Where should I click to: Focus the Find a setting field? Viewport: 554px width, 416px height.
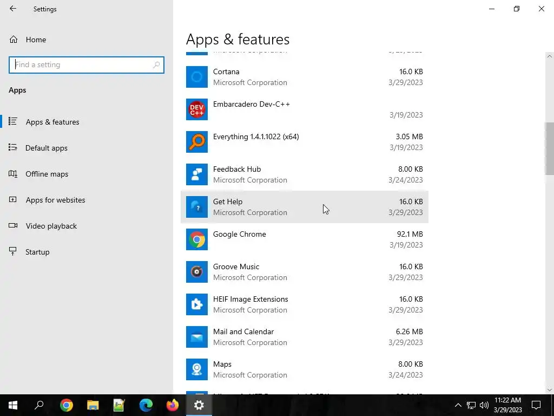click(x=87, y=65)
